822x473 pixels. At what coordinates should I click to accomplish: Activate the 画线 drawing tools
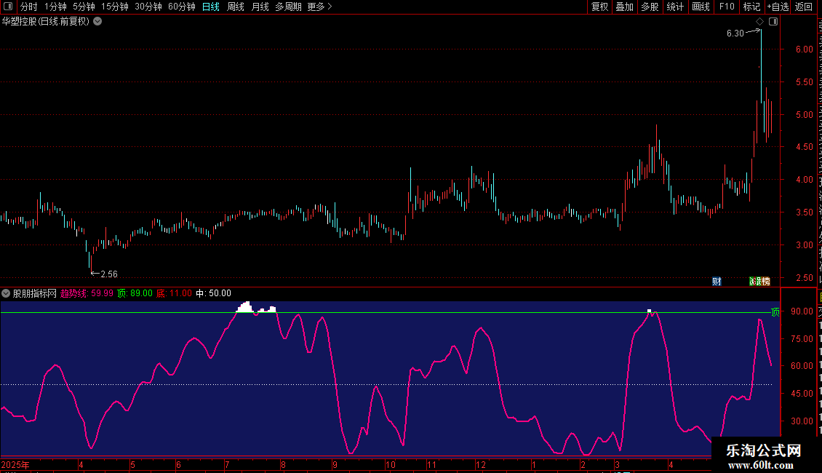point(701,7)
